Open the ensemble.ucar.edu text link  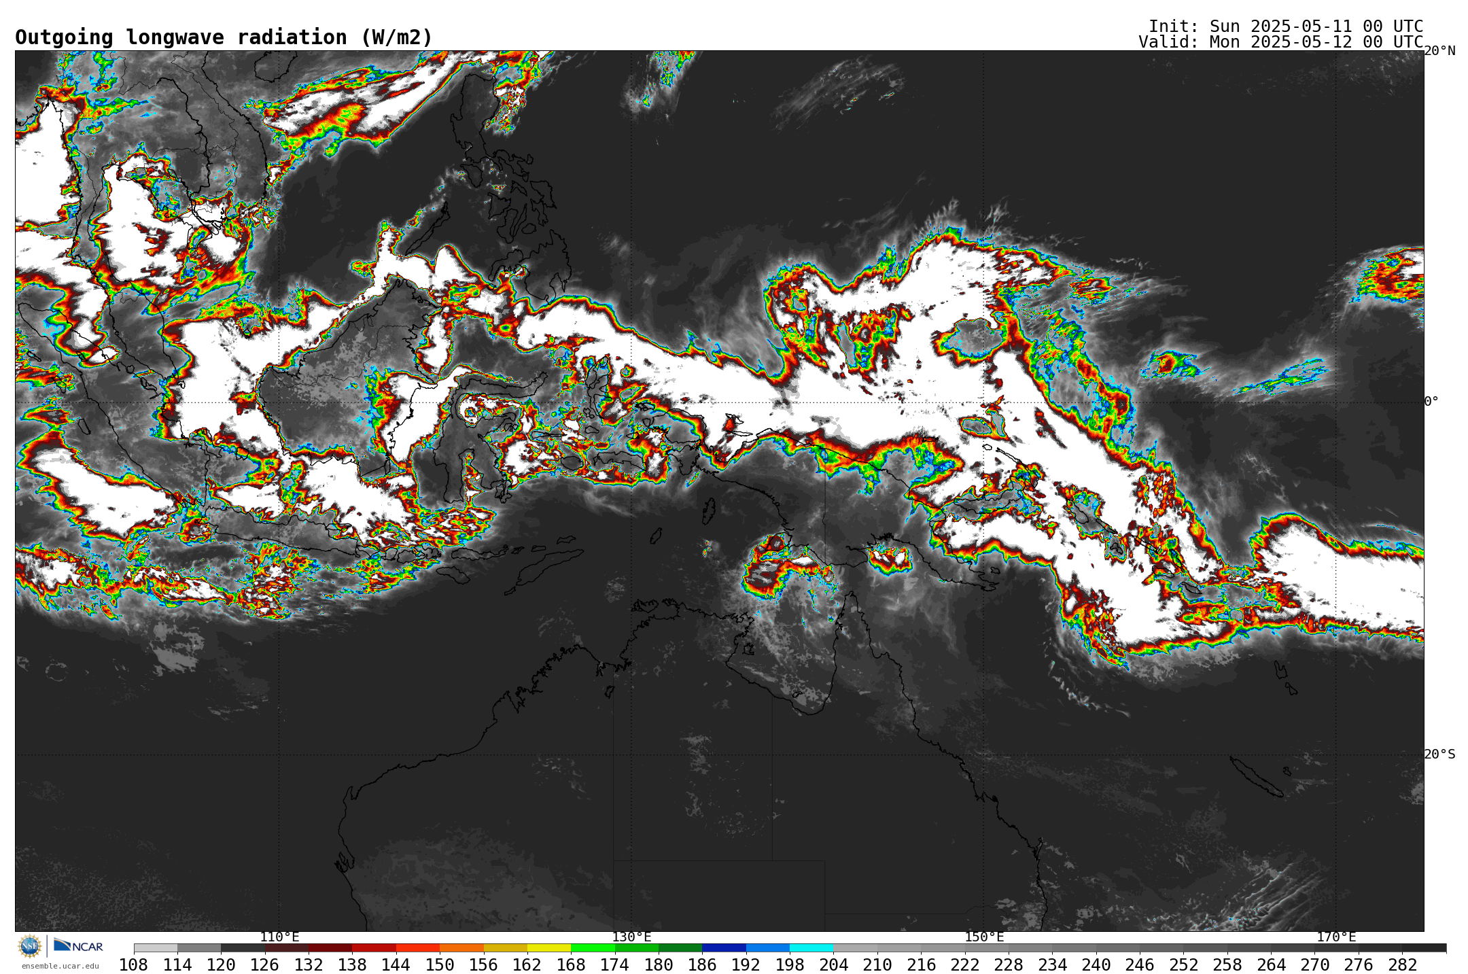coord(60,966)
